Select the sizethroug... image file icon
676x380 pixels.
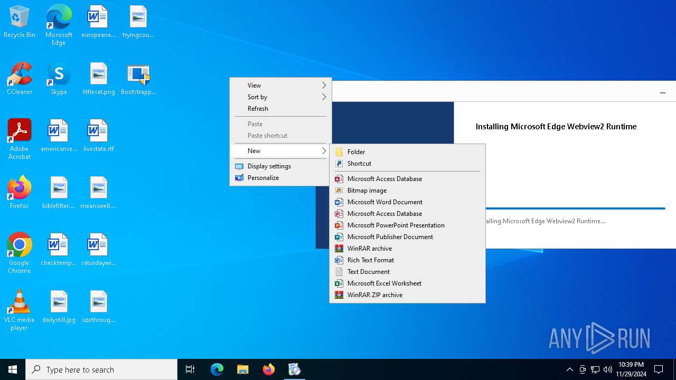click(98, 307)
